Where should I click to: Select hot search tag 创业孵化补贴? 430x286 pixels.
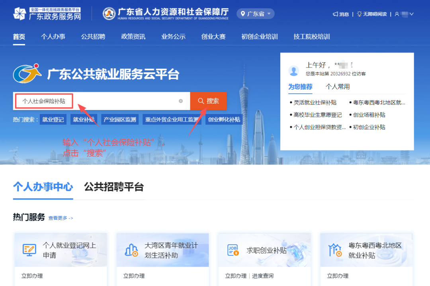click(x=224, y=120)
